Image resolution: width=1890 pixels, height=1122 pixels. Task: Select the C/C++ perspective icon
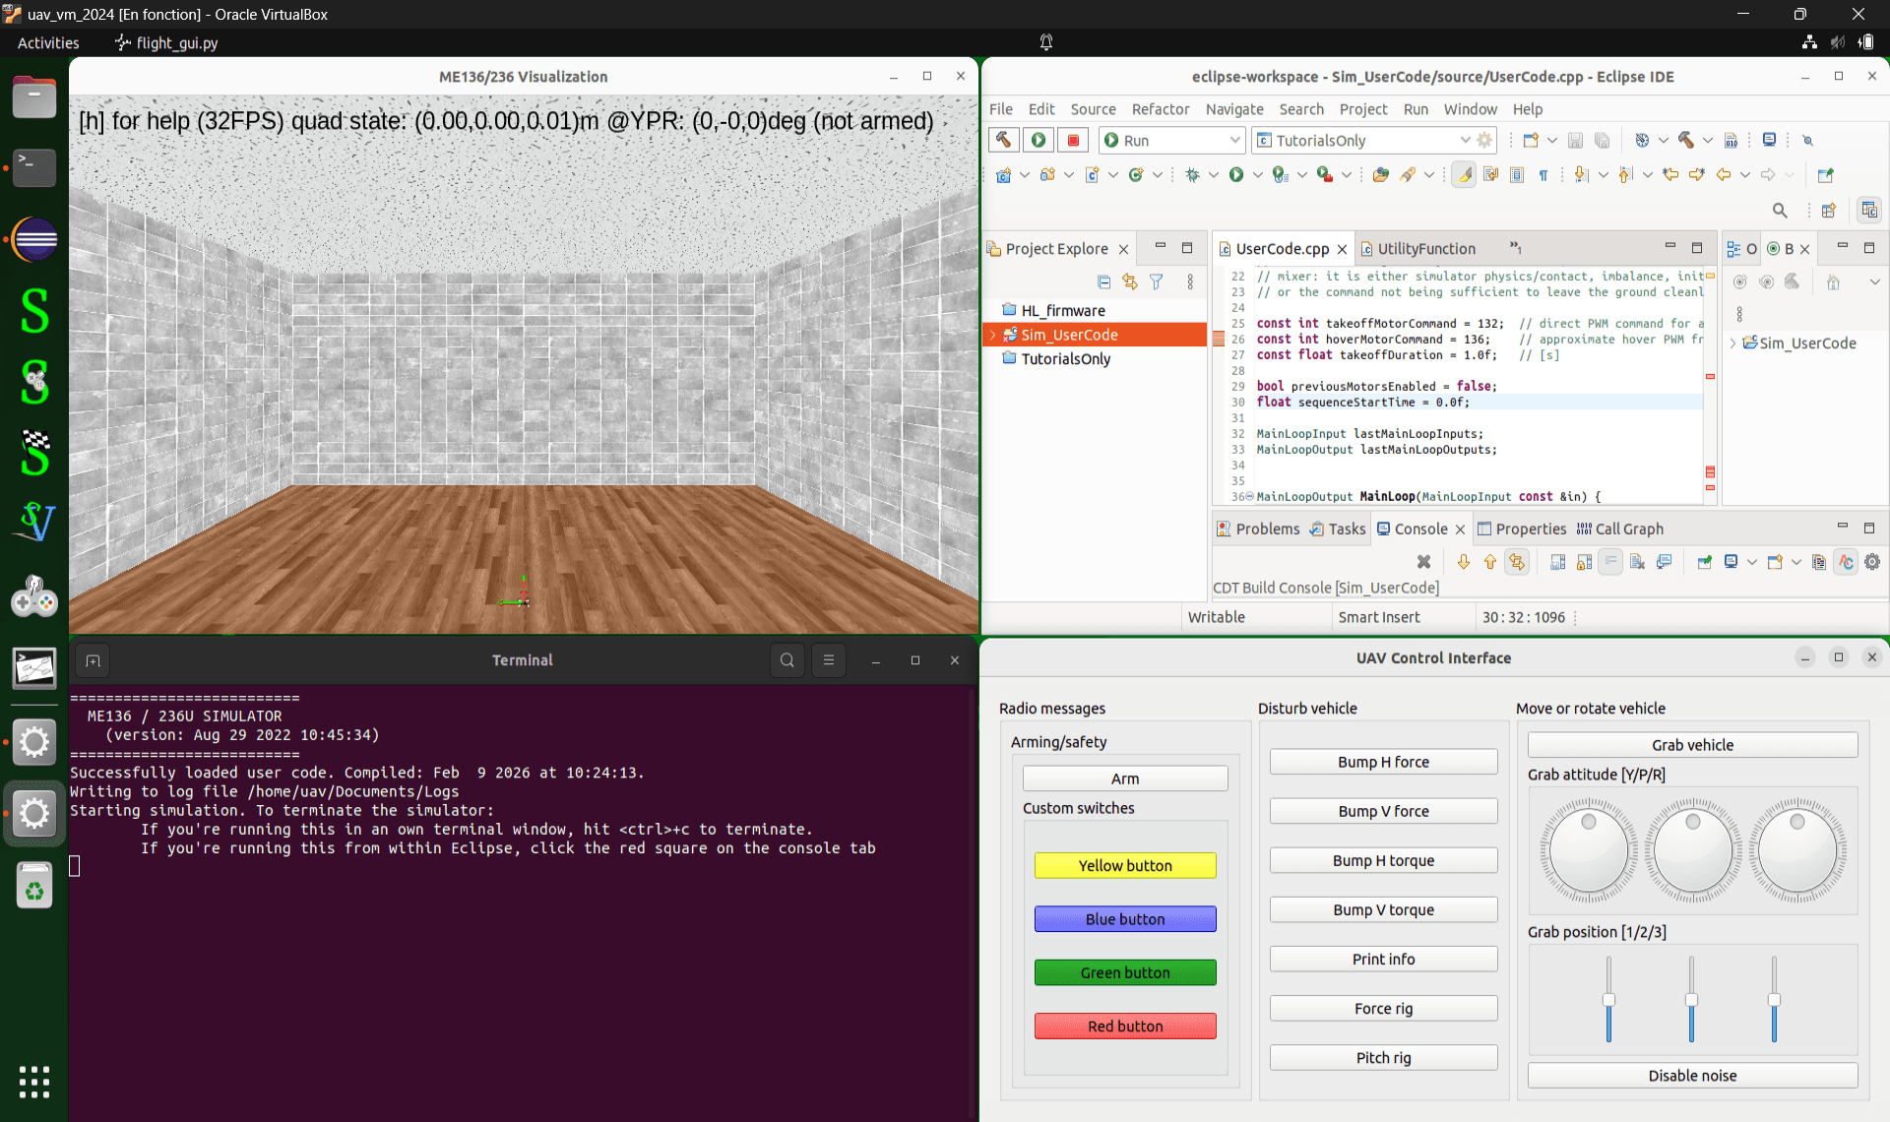(x=1868, y=210)
